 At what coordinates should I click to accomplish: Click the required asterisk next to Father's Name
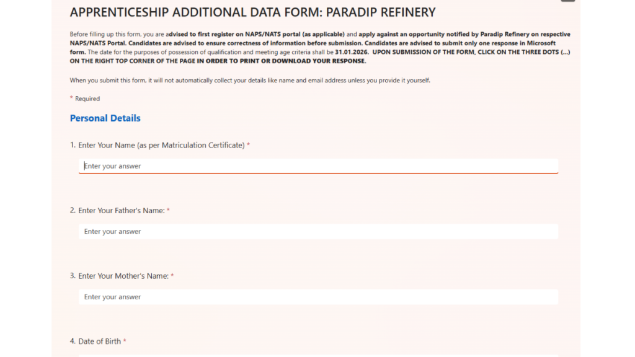coord(168,211)
